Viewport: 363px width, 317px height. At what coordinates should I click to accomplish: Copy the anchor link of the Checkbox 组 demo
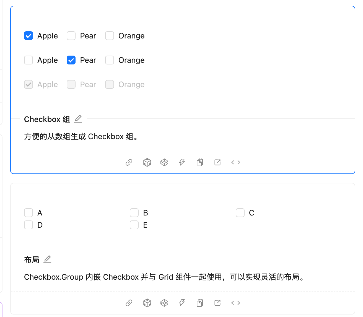pyautogui.click(x=129, y=162)
